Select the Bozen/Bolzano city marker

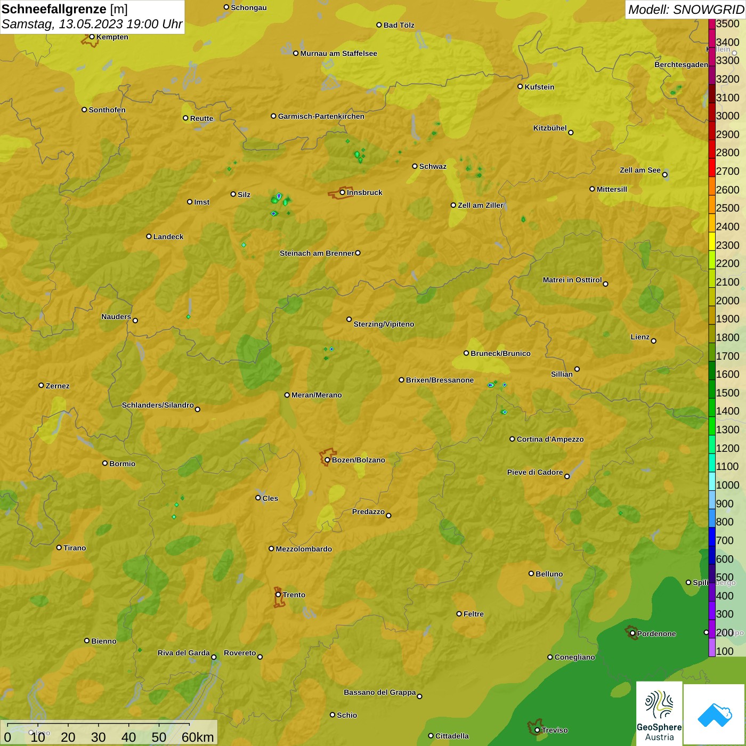(x=327, y=460)
